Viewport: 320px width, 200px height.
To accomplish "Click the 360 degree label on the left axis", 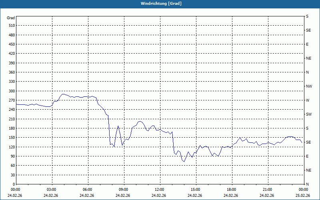I will point(11,72).
